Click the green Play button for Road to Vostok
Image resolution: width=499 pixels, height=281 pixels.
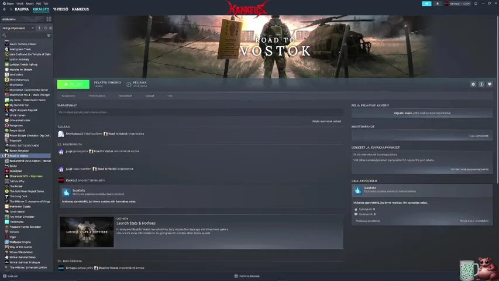point(73,84)
